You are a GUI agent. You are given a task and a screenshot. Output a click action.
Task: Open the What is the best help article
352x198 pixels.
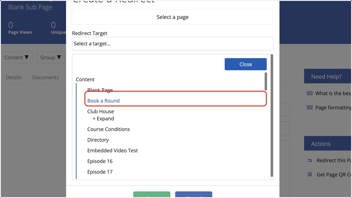pyautogui.click(x=334, y=93)
